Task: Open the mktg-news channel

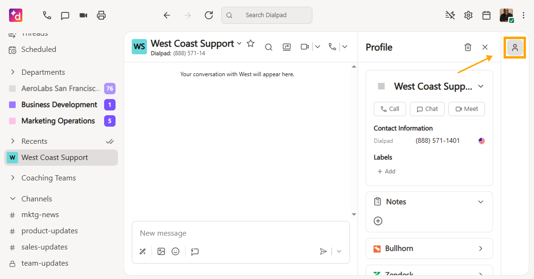Action: point(40,215)
